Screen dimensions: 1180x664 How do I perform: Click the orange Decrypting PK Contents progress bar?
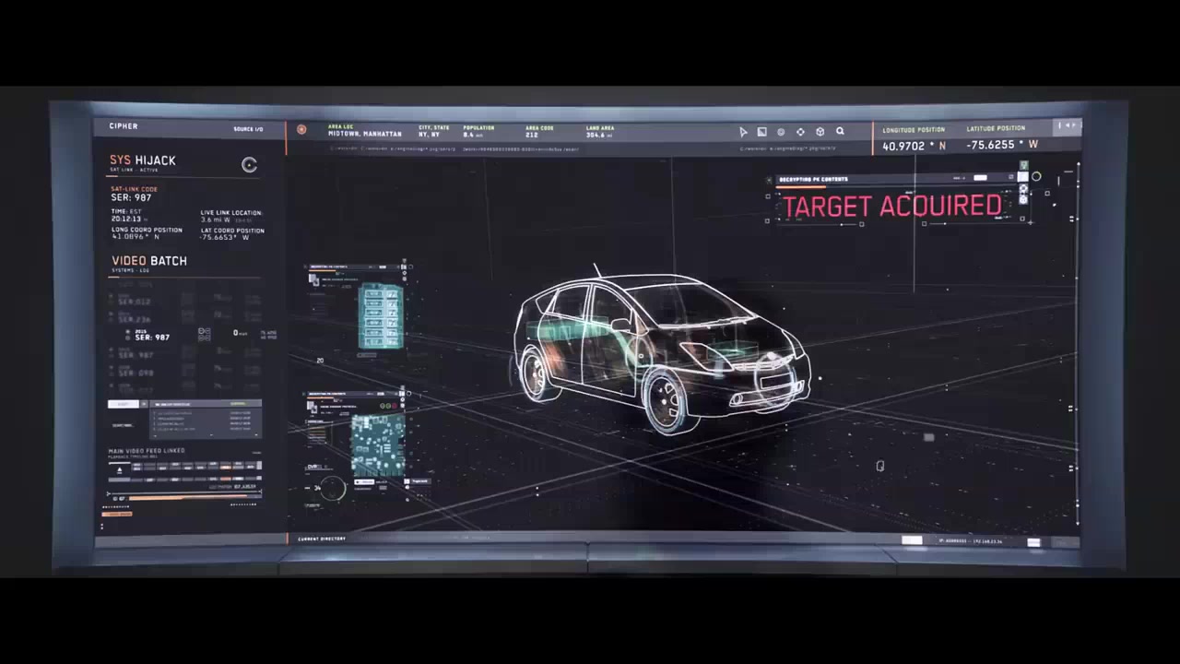pos(801,187)
